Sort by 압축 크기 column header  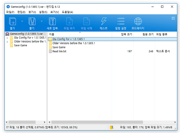click(122, 34)
